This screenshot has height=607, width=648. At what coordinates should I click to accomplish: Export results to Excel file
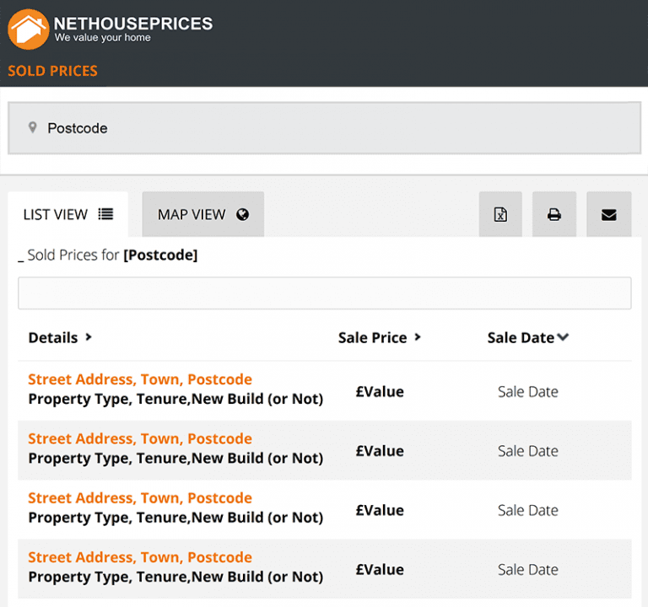500,214
